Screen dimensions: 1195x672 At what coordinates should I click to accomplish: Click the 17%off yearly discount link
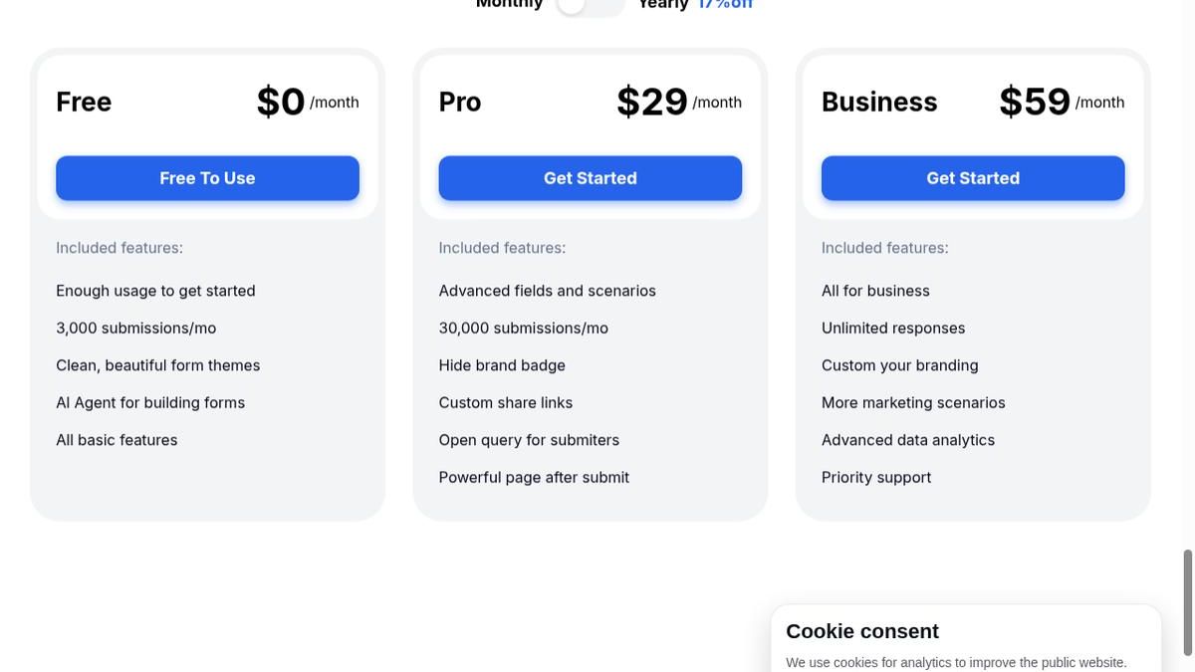tap(725, 2)
